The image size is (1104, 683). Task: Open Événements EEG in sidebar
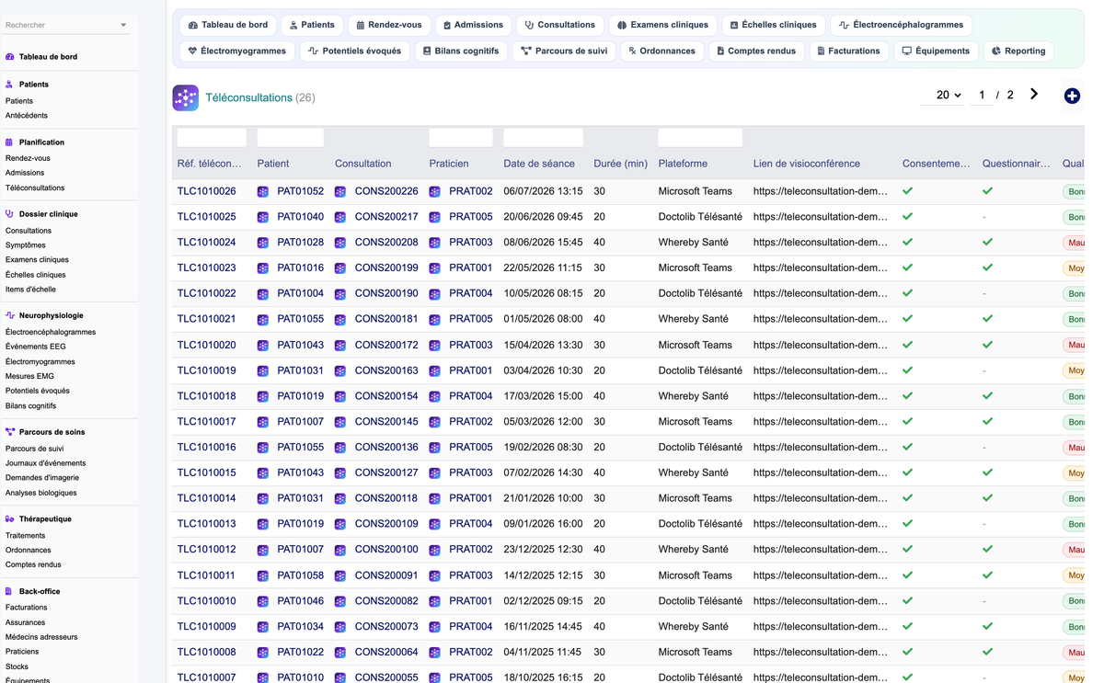point(36,347)
